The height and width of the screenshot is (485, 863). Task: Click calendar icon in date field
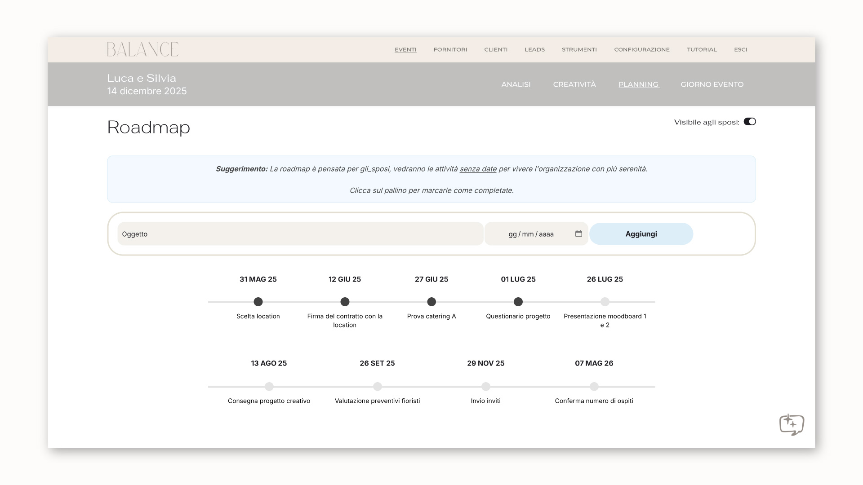[x=578, y=234]
